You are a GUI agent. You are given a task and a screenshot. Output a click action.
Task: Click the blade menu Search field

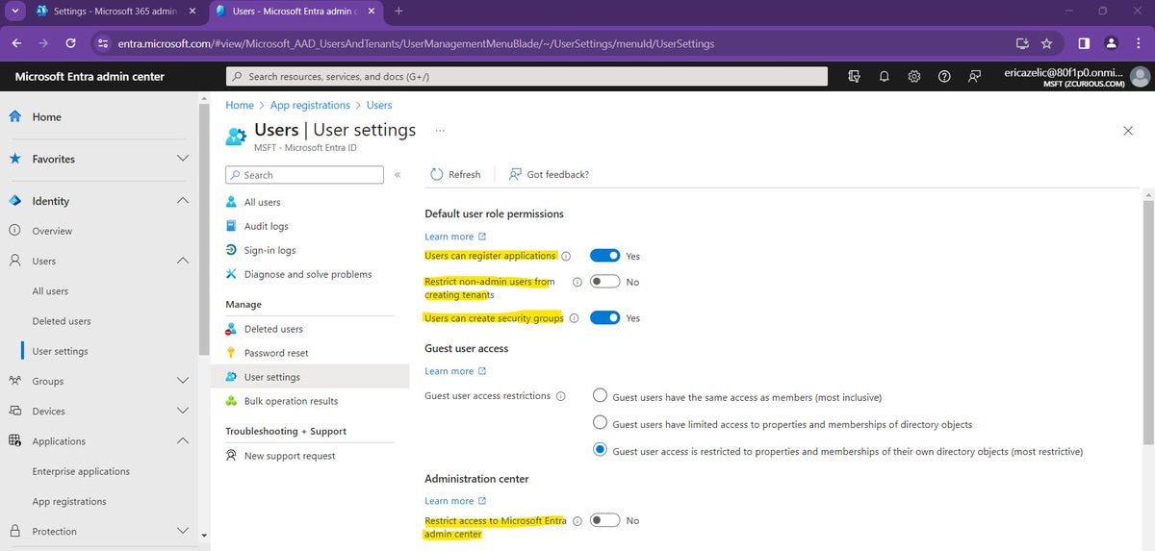coord(304,175)
